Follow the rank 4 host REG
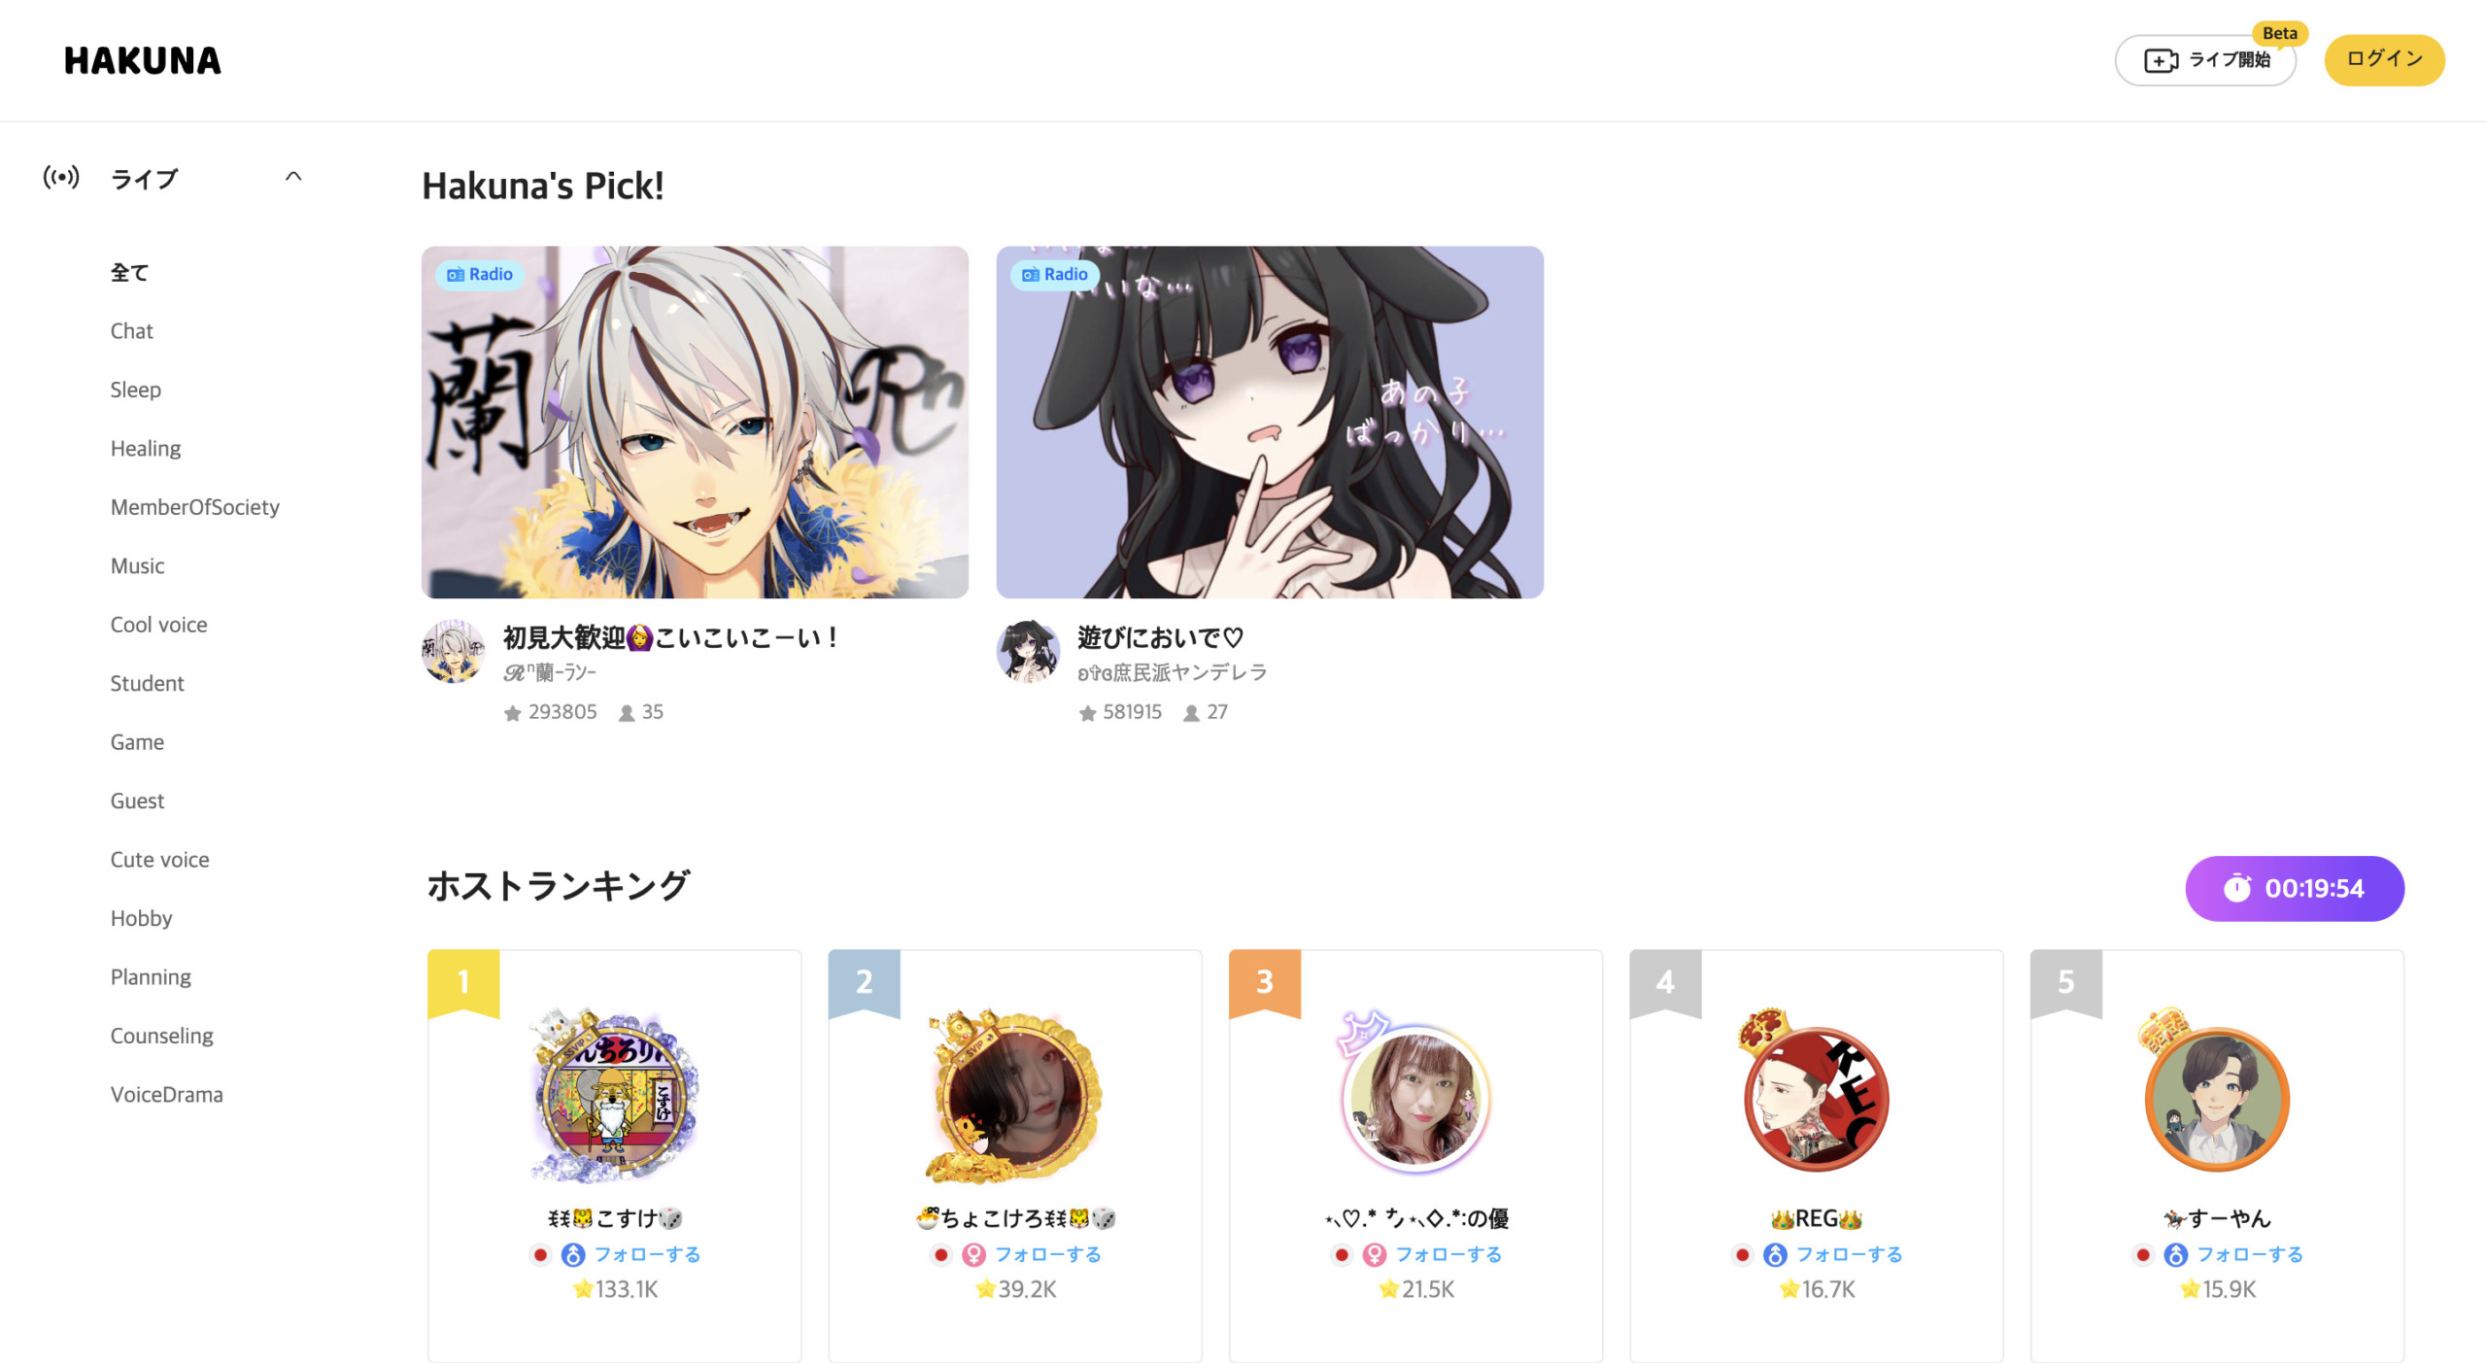Screen dimensions: 2487x1363 tap(1849, 1254)
